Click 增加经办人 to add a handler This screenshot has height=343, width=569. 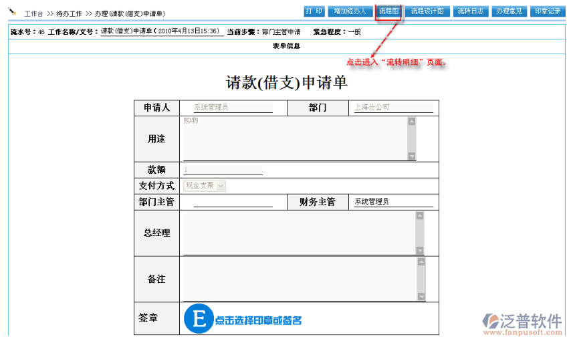[350, 11]
